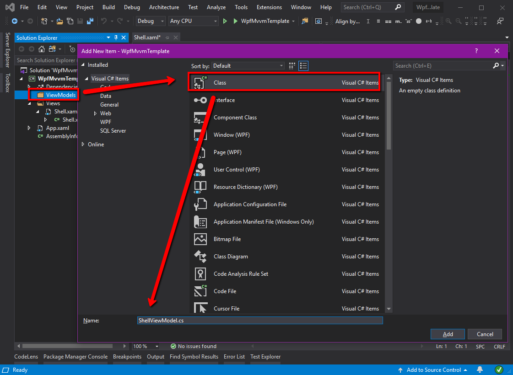
Task: Open the Test Explorer tab
Action: [x=265, y=357]
